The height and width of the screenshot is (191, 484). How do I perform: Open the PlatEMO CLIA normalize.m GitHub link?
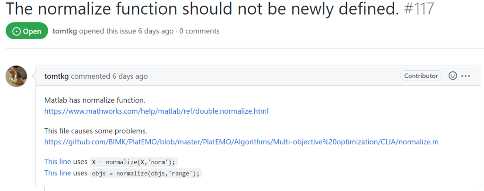pos(242,142)
